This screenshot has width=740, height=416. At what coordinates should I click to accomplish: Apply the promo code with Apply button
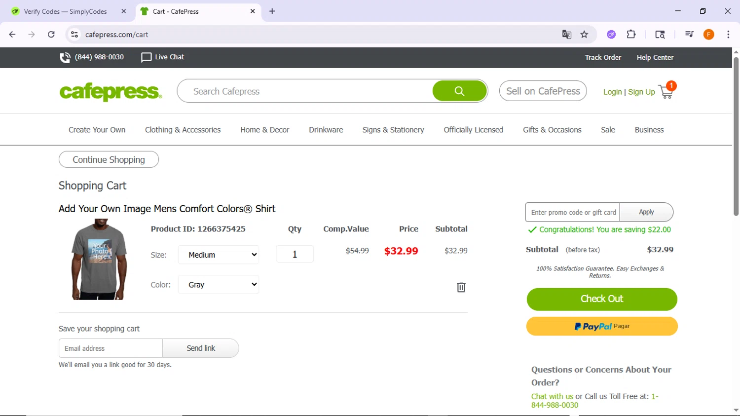coord(646,212)
